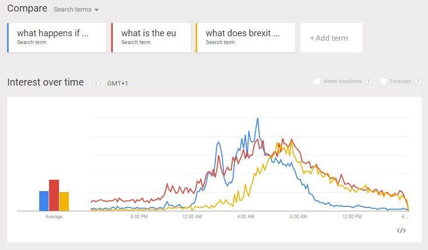Image resolution: width=428 pixels, height=250 pixels.
Task: Click the blue line's highest peak
Action: click(x=258, y=119)
